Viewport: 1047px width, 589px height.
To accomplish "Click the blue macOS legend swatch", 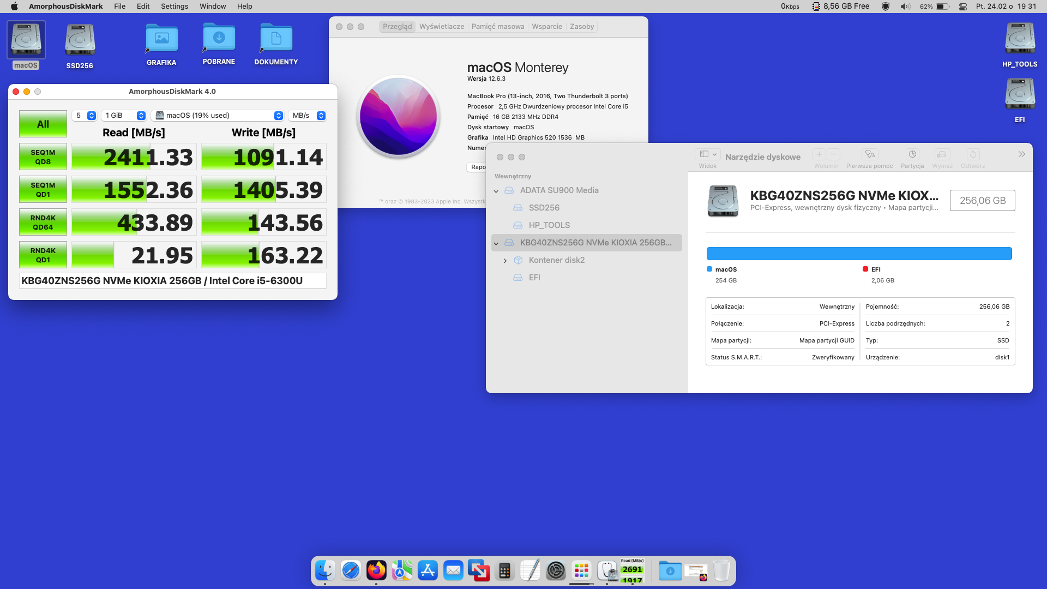I will 709,269.
